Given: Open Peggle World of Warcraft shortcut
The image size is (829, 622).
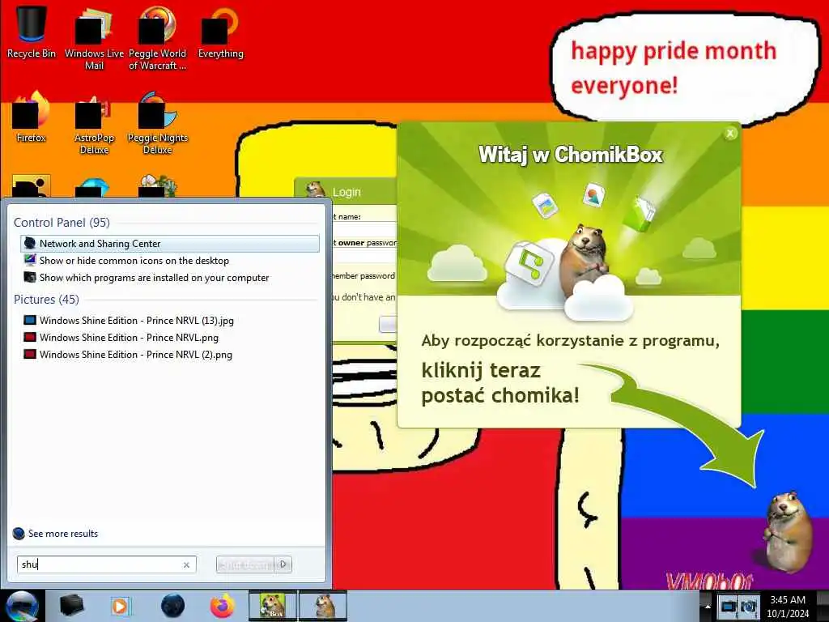Looking at the screenshot, I should click(x=157, y=38).
